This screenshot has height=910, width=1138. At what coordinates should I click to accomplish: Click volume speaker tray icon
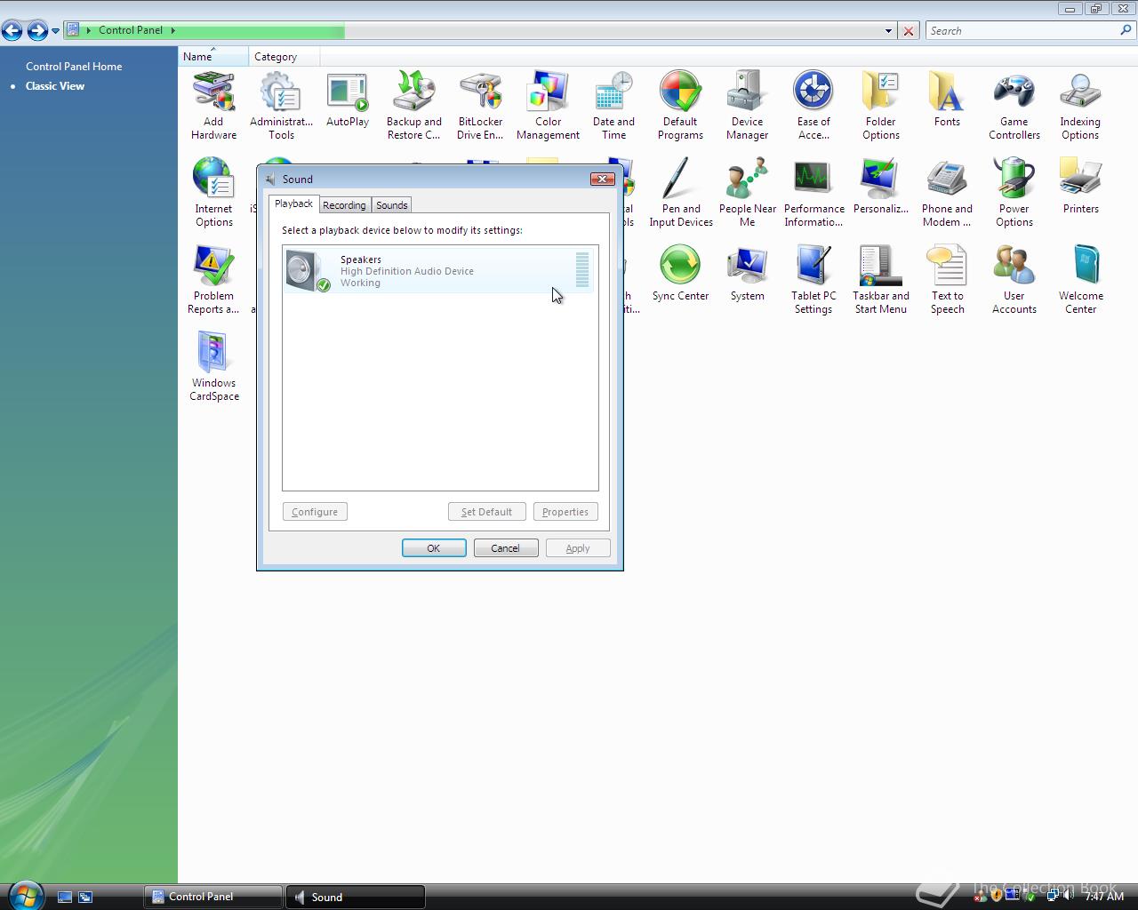click(1068, 896)
